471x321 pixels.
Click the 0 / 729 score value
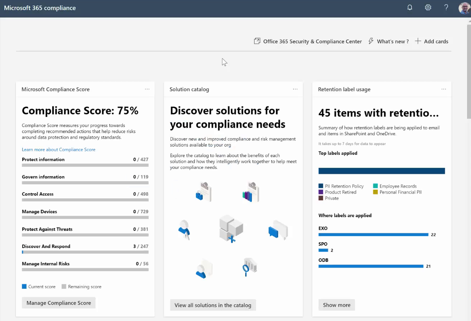(141, 211)
